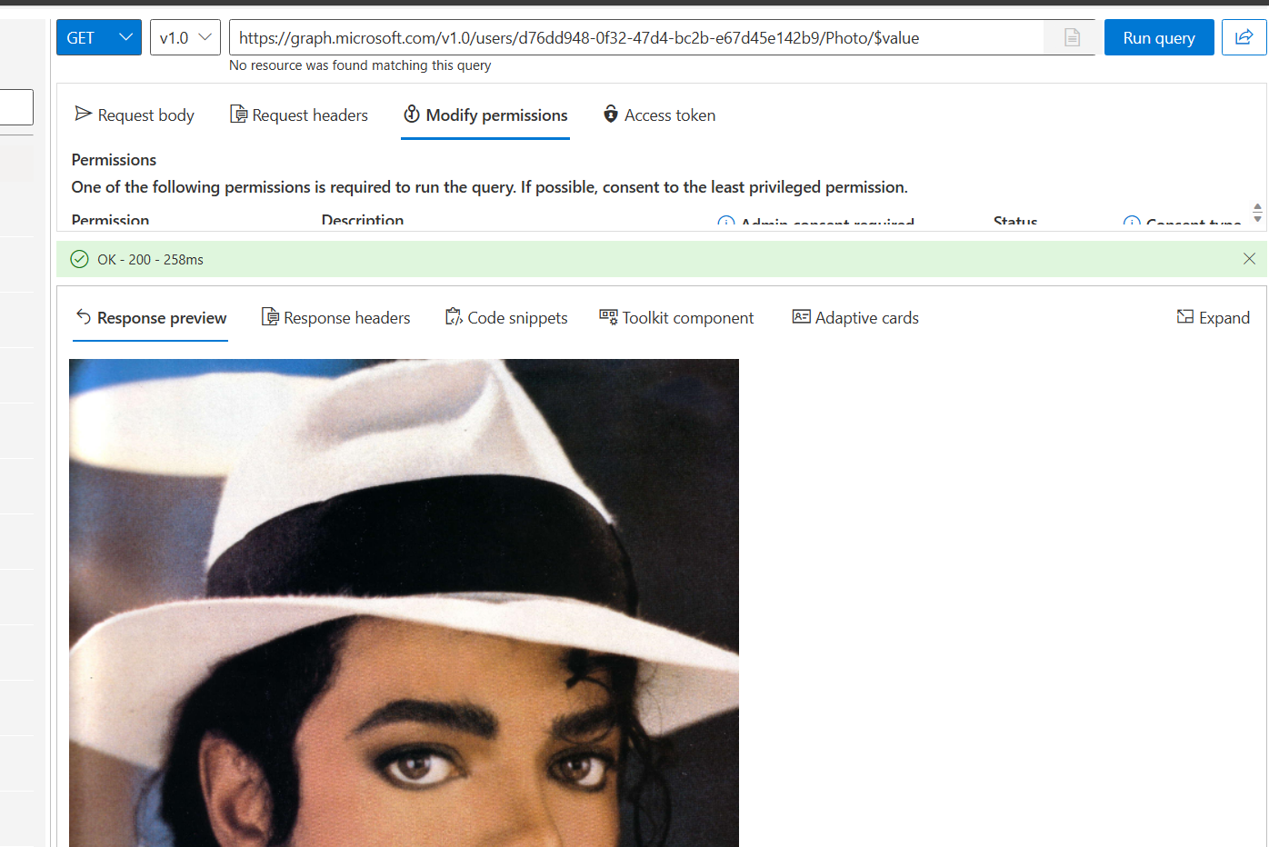Expand the response panel
The image size is (1269, 847).
tap(1213, 317)
